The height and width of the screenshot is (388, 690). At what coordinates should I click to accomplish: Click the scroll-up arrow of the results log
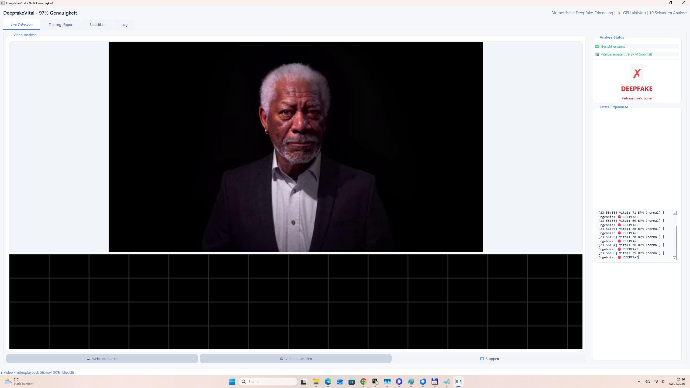[675, 213]
